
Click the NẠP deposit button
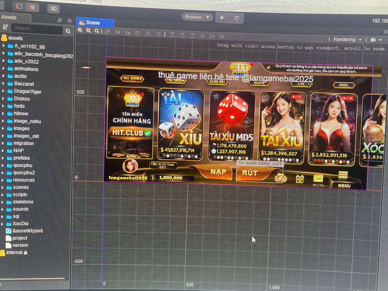coord(218,172)
